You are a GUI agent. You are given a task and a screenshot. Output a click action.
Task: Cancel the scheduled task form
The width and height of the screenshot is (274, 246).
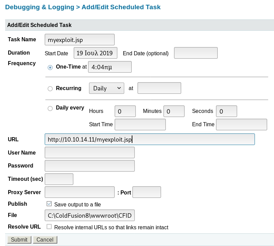click(x=45, y=240)
